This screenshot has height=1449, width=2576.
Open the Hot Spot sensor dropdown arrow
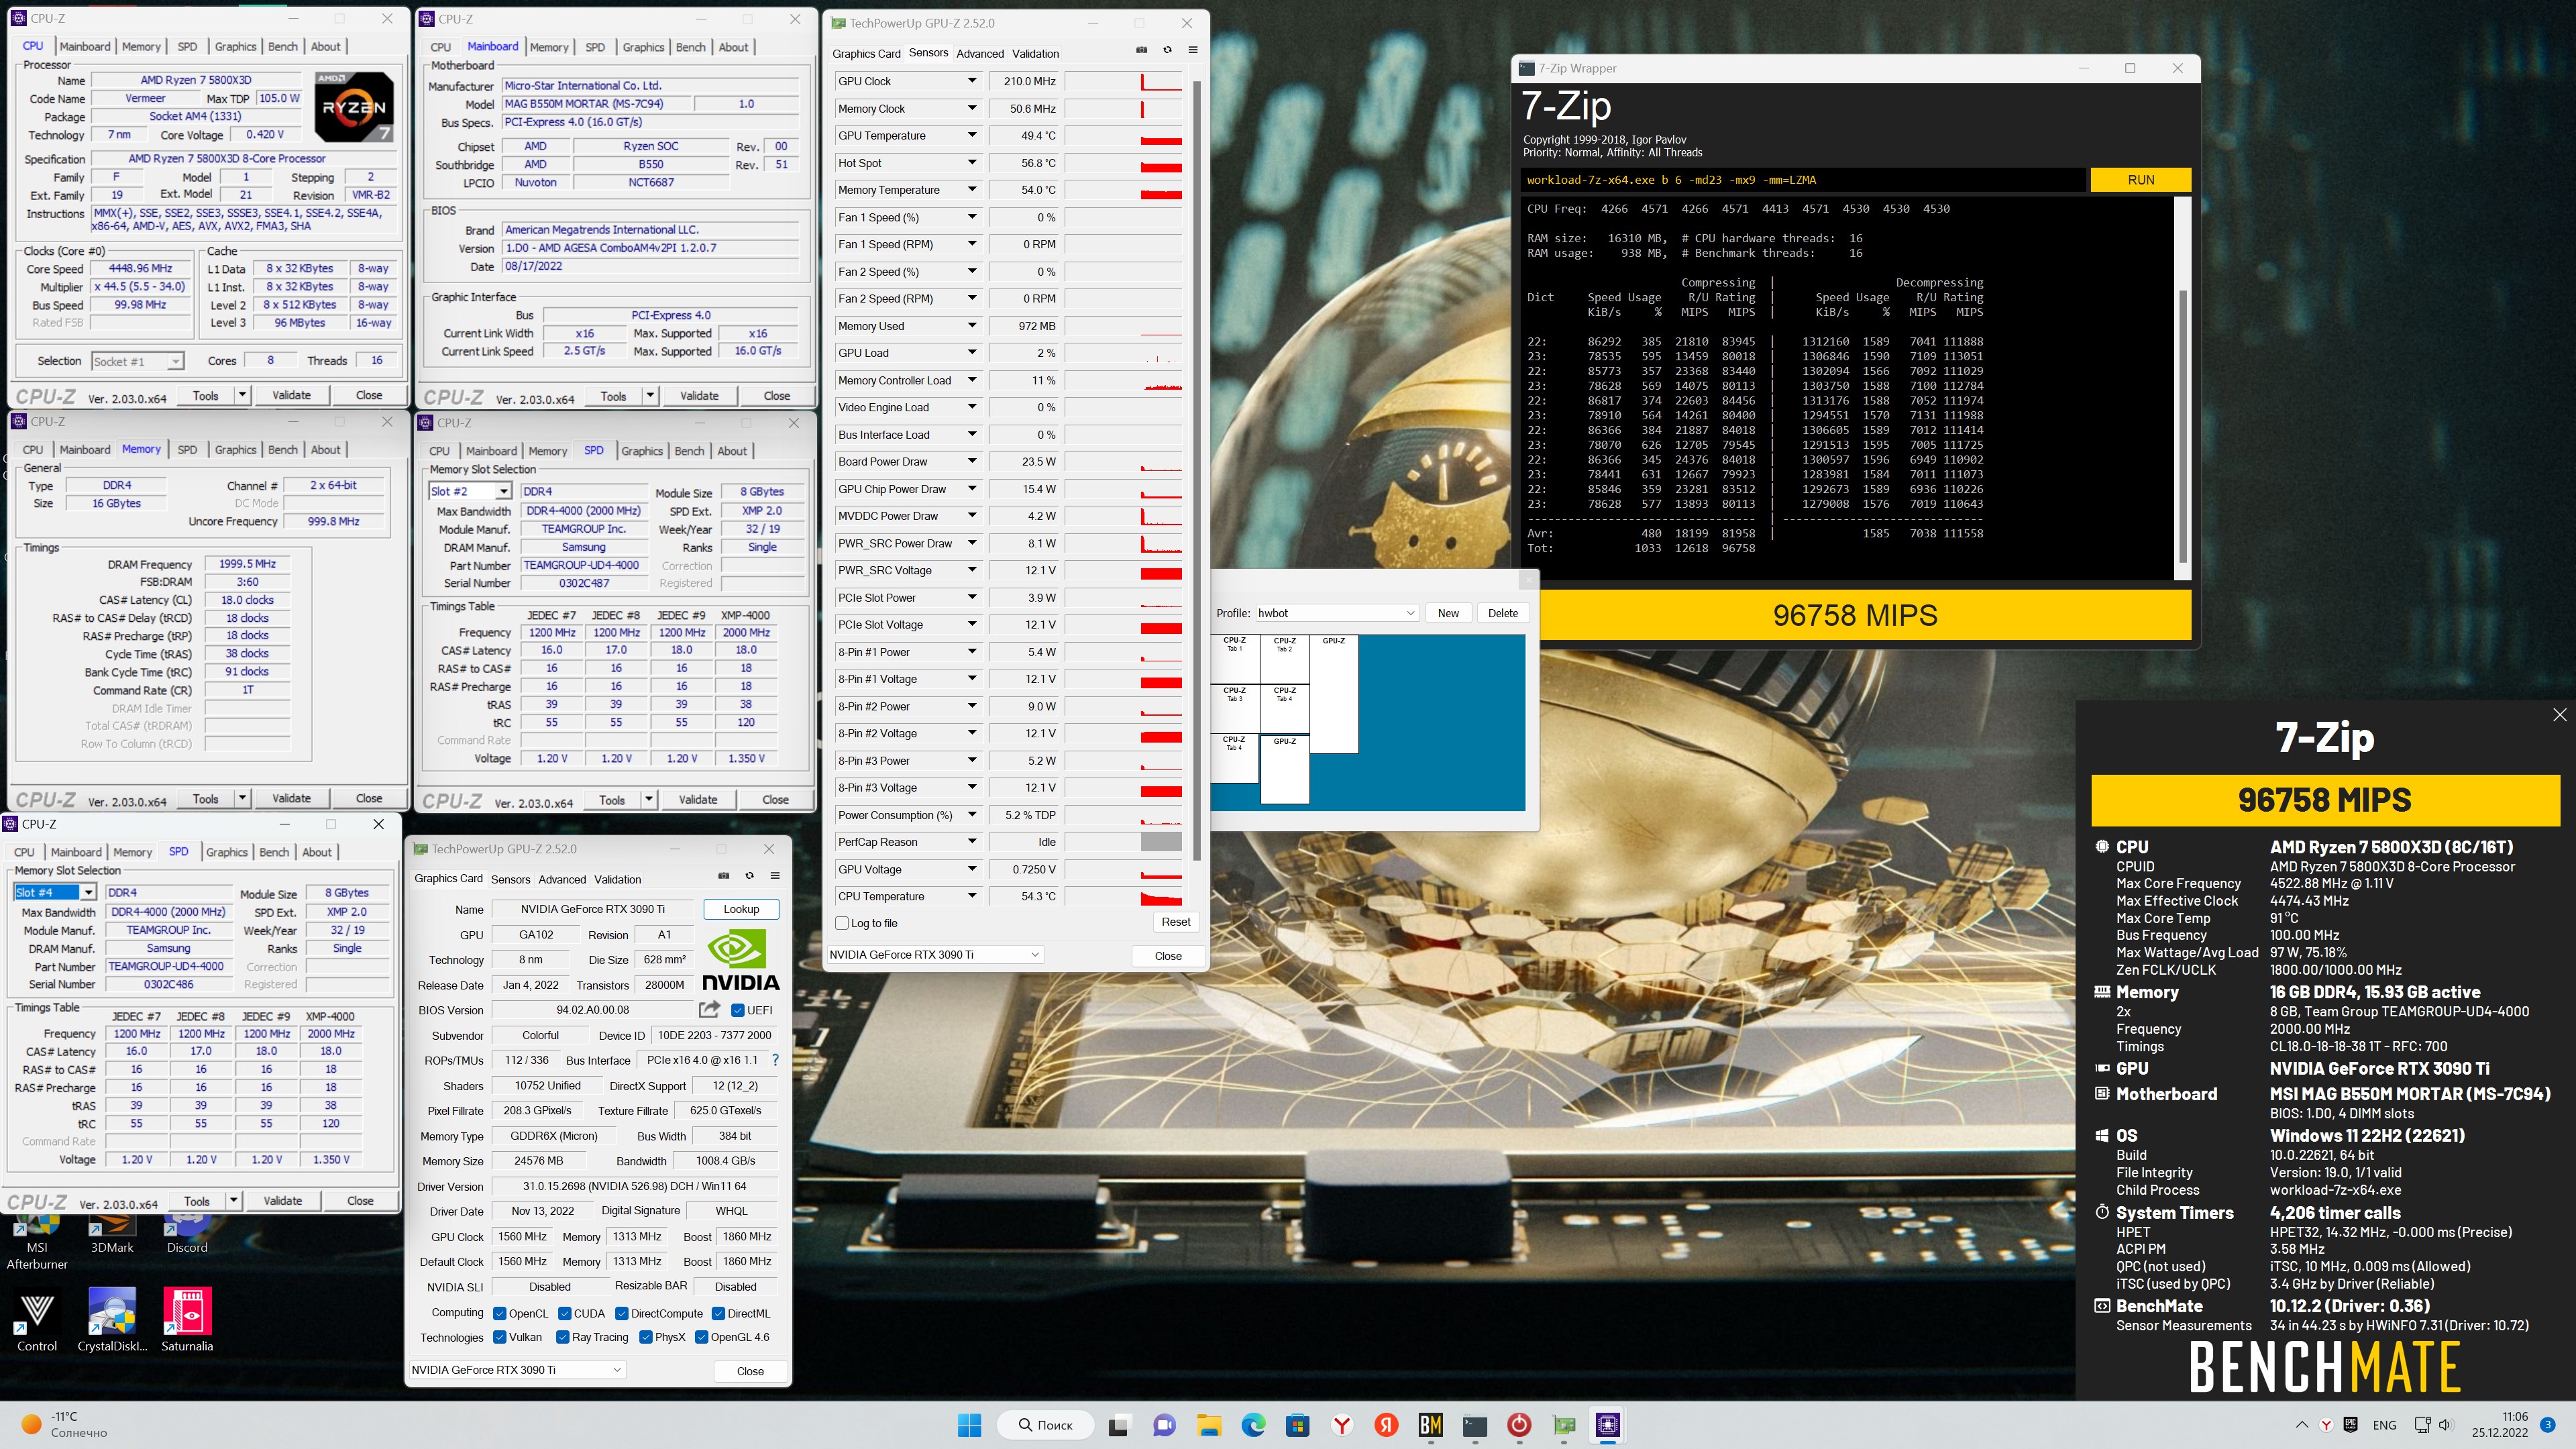tap(971, 162)
